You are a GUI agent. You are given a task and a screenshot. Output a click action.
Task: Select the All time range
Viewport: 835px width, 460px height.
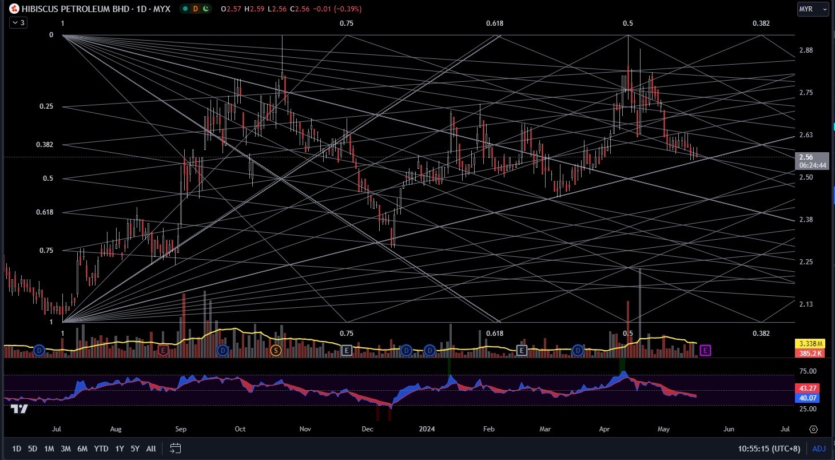pos(151,449)
